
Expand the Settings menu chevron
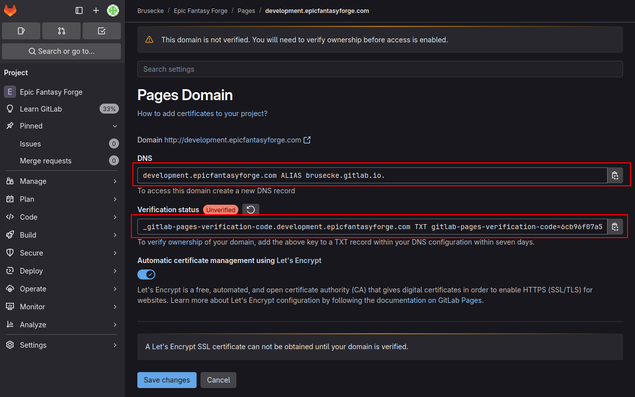(x=115, y=345)
